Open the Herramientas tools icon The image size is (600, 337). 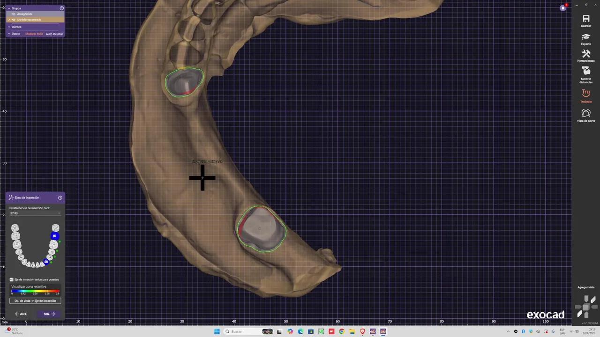pyautogui.click(x=586, y=53)
